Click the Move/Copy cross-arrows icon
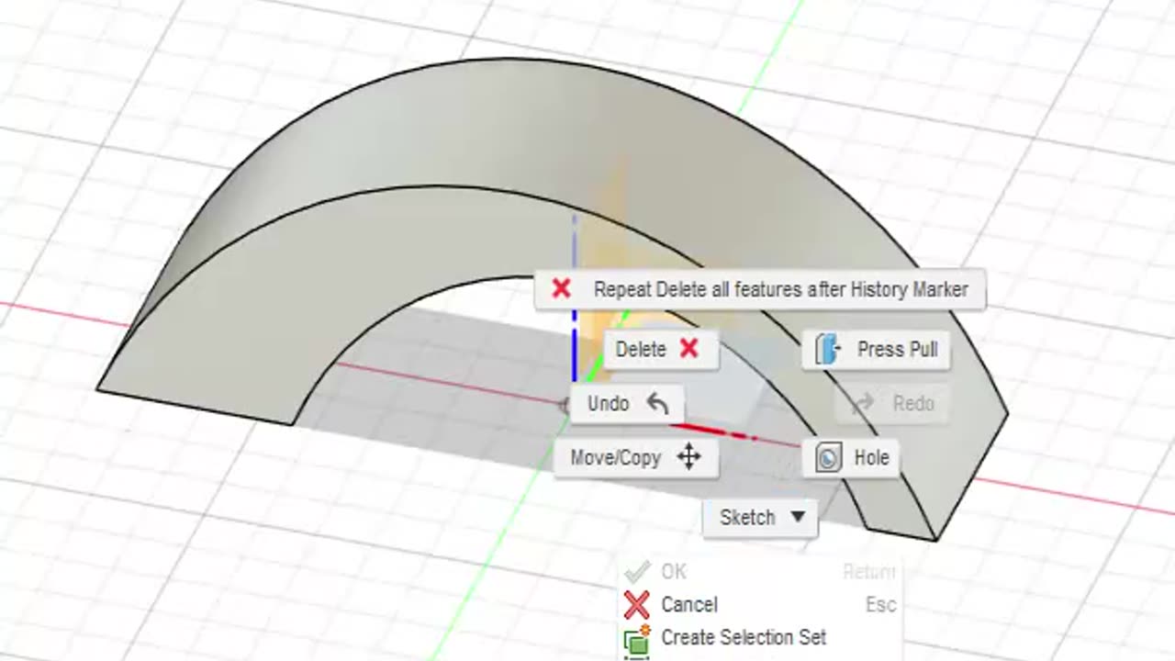 (x=688, y=457)
